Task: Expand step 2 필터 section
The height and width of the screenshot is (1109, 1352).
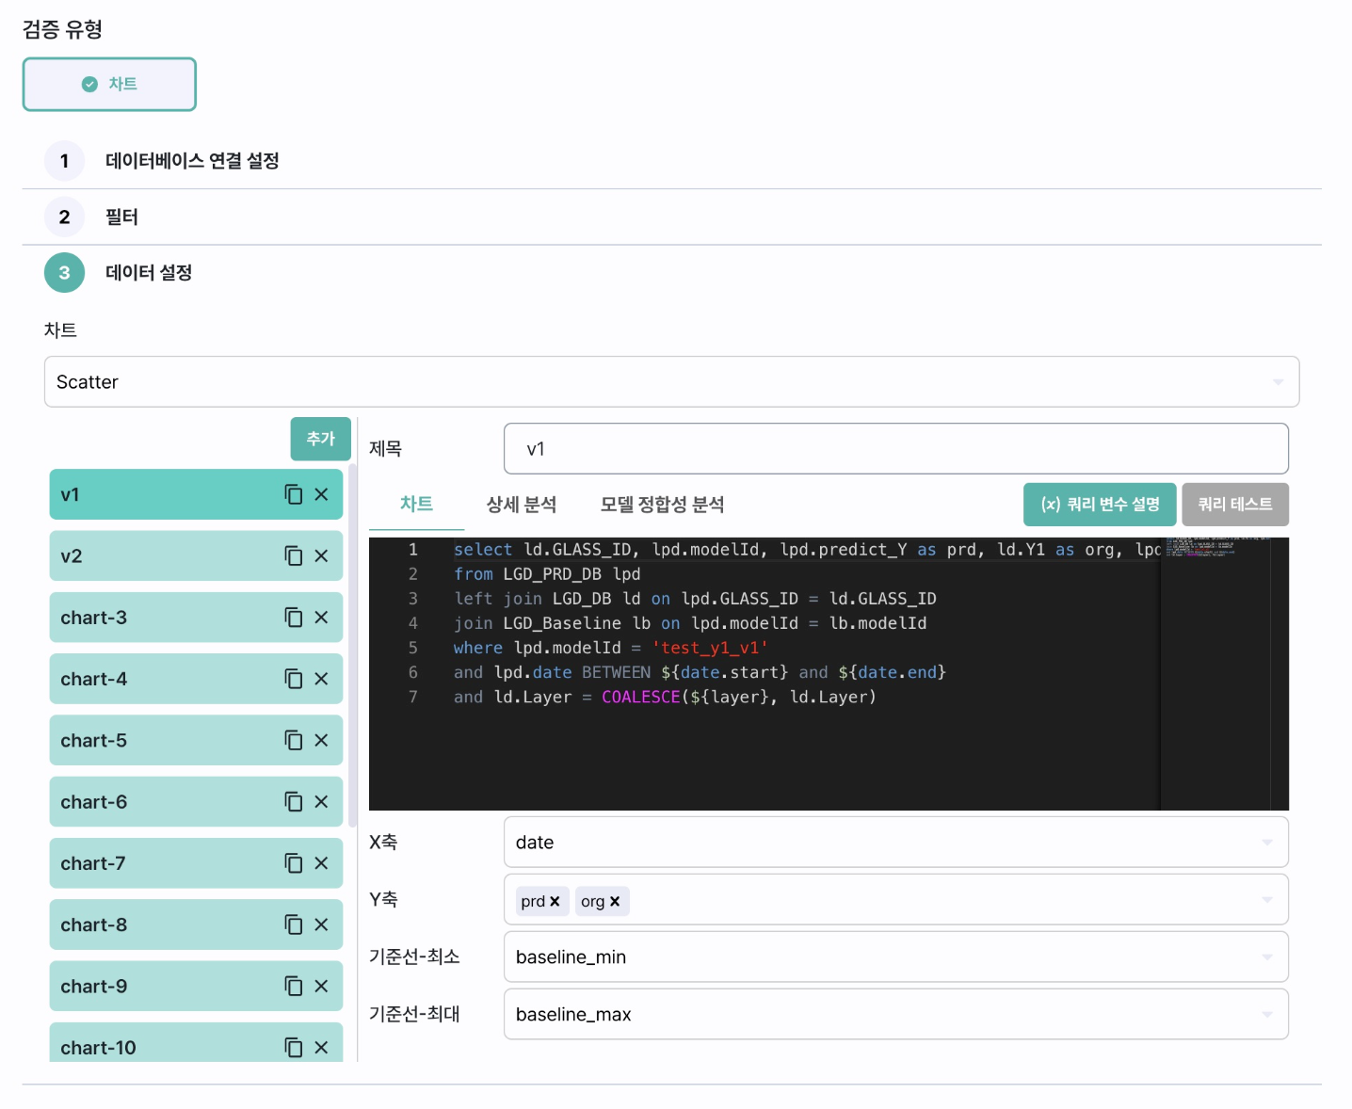Action: tap(671, 217)
